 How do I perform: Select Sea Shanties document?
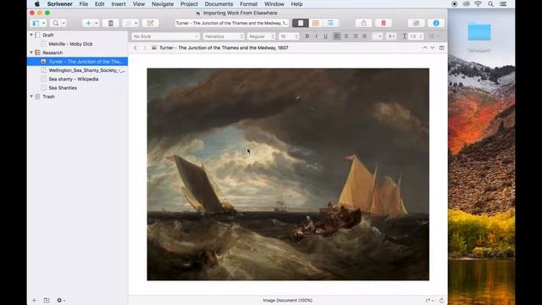[63, 88]
